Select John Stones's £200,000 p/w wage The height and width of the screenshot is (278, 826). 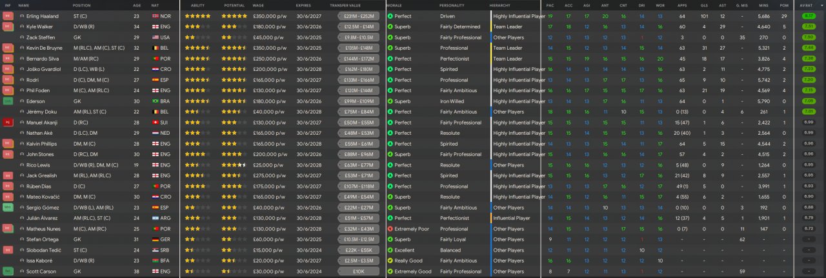coord(270,154)
